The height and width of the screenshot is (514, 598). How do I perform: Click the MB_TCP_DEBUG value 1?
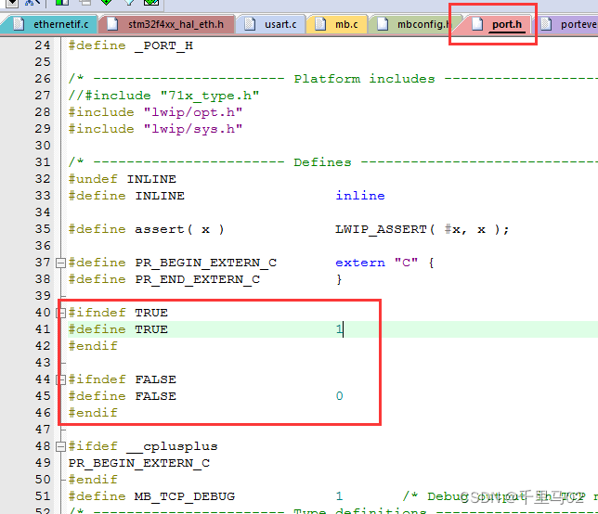point(340,496)
